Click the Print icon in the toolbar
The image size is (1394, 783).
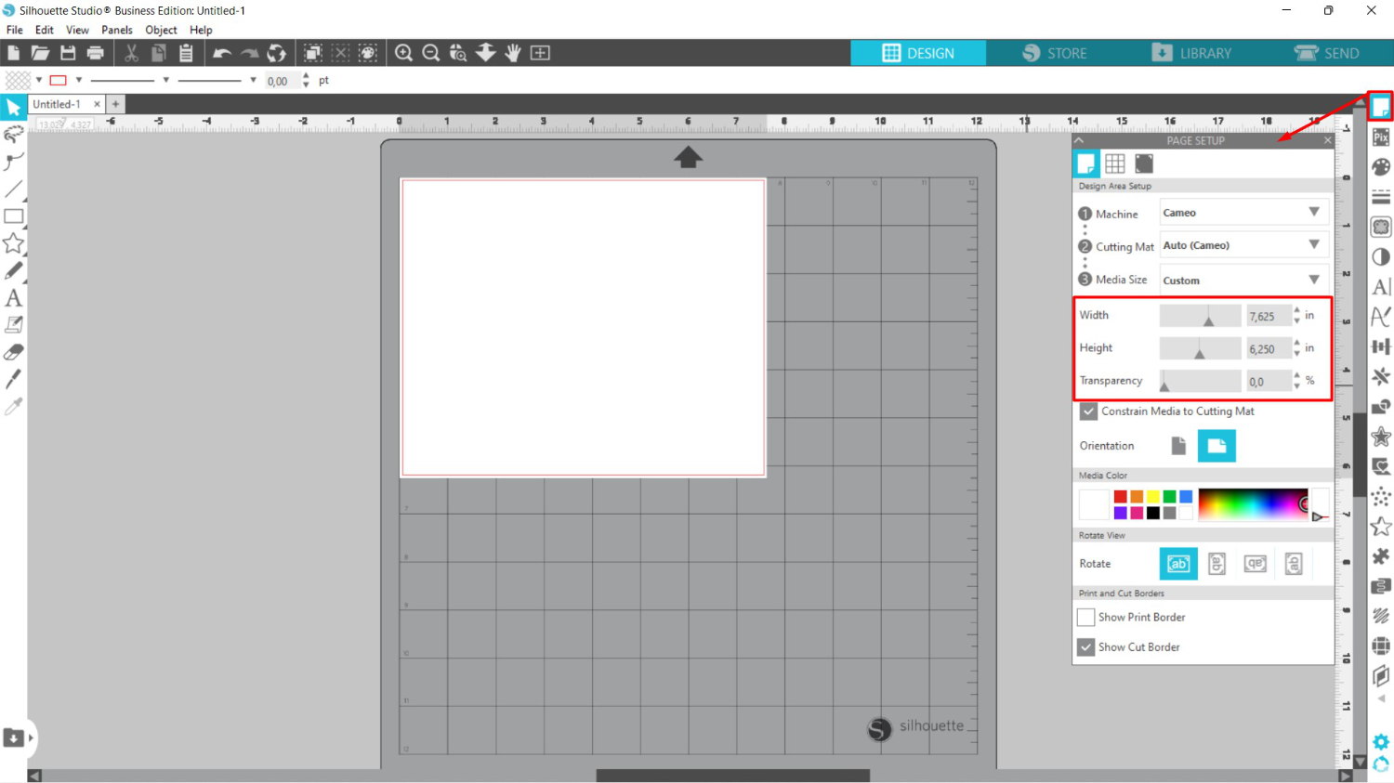95,53
